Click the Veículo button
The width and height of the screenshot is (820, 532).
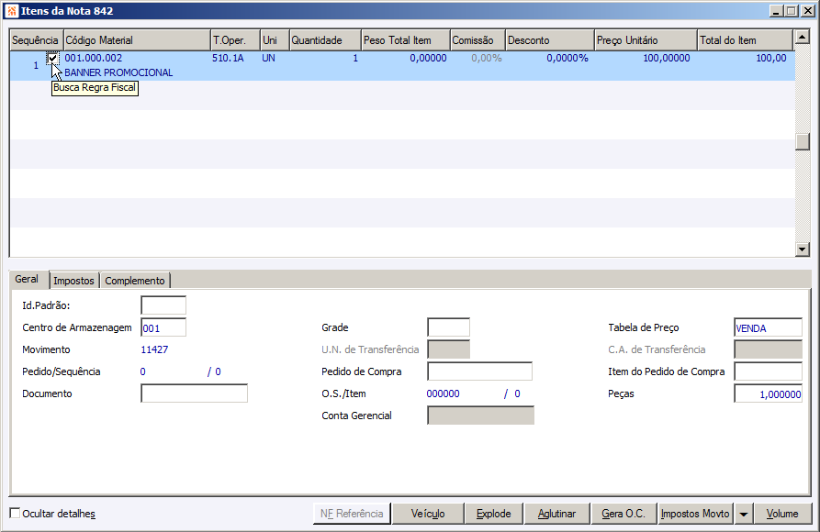pos(428,514)
